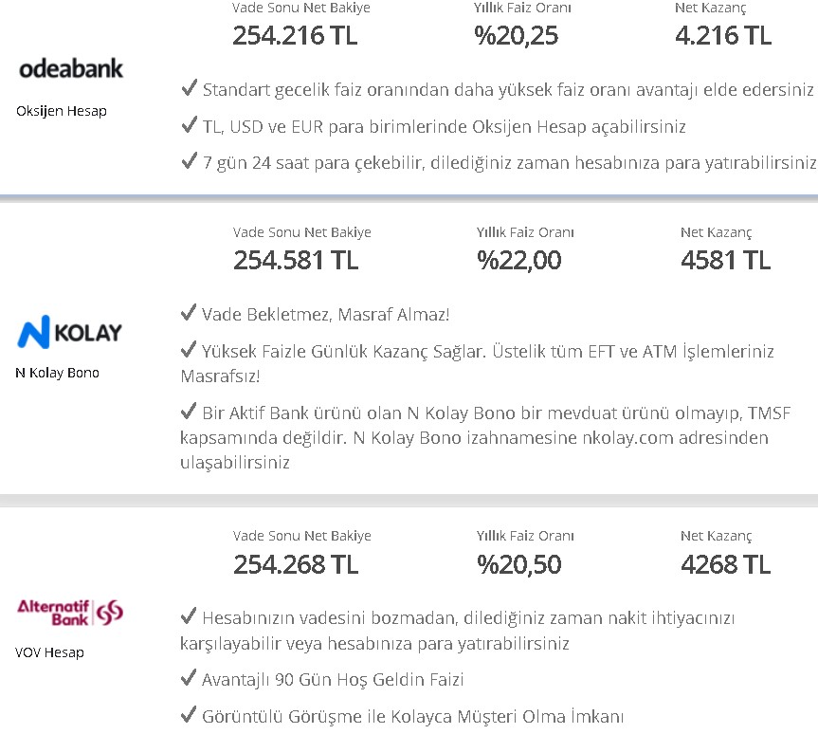Select odeabank's 254.216 TL net balance
The height and width of the screenshot is (734, 818).
click(296, 35)
